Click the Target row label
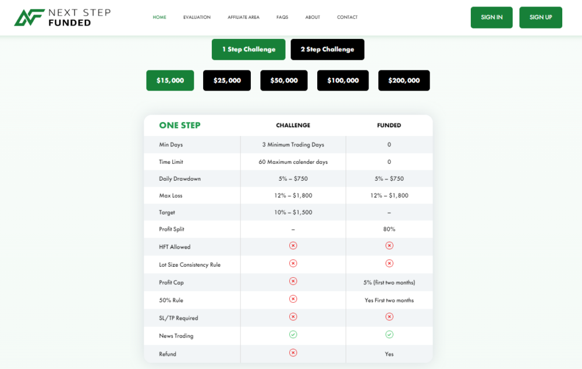The width and height of the screenshot is (582, 369). 166,213
